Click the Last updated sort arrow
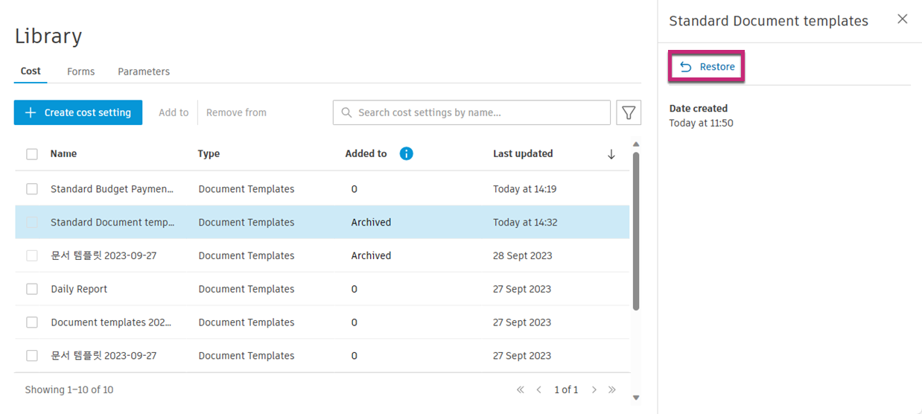 [611, 154]
